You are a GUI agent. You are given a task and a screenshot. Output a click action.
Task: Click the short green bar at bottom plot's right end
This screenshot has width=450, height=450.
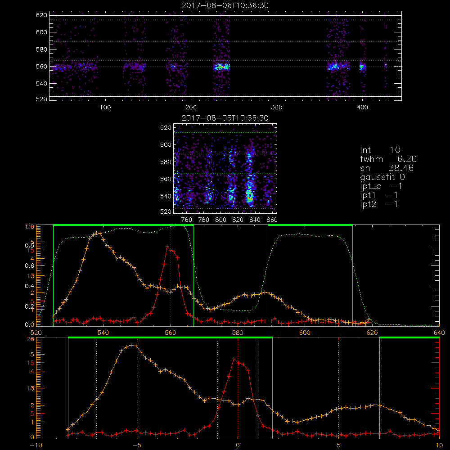(409, 338)
